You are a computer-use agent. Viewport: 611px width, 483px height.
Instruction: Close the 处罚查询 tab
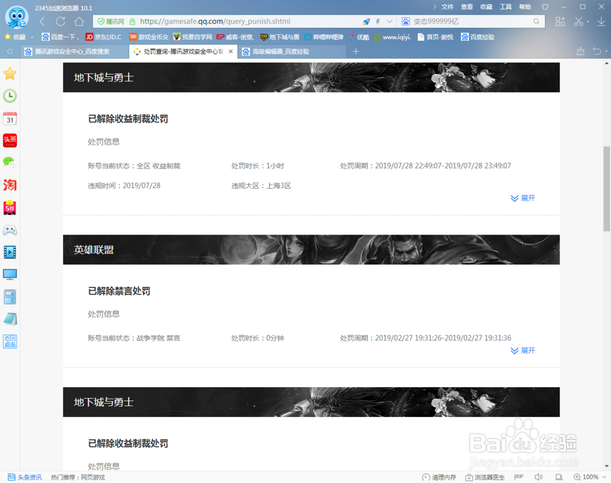tap(231, 51)
